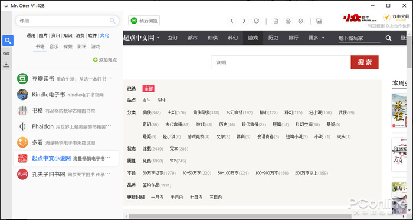413x220 pixels.
Task: Click 地下城玩家 header search field
Action: click(359, 38)
